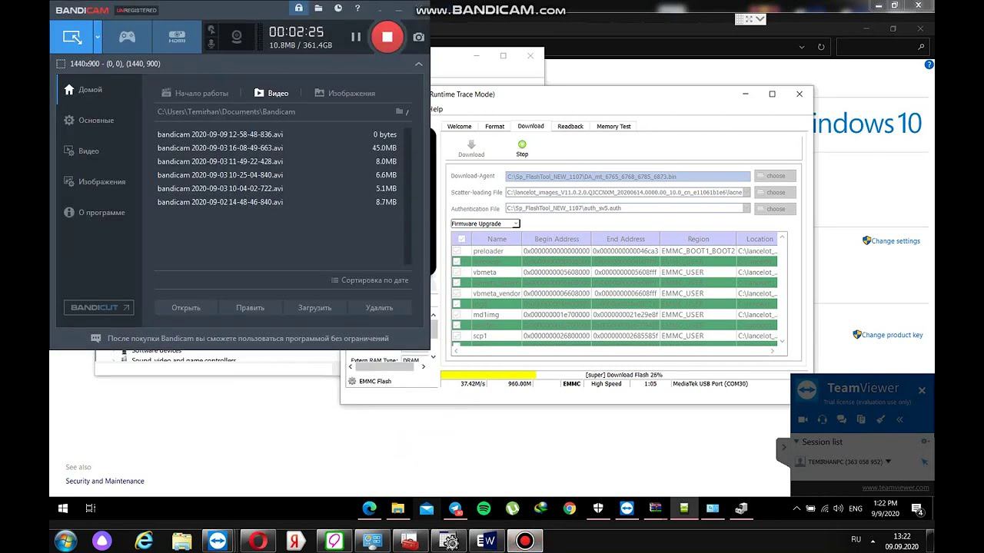Click the Download arrow in Flash Tool
This screenshot has width=984, height=553.
(x=471, y=148)
